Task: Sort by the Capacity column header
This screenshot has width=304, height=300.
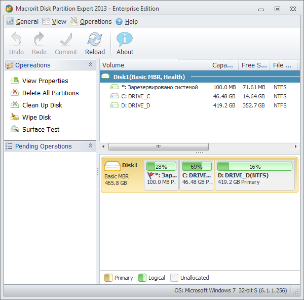Action: [x=223, y=65]
